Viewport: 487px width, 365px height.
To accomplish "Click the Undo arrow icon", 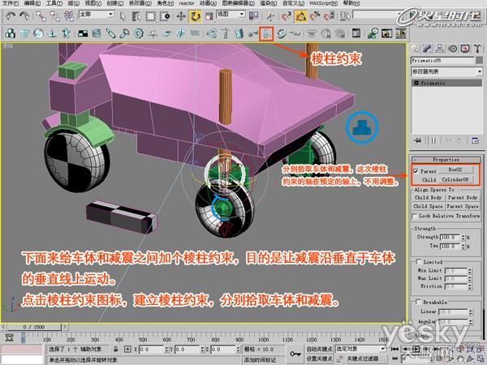I will pyautogui.click(x=11, y=16).
